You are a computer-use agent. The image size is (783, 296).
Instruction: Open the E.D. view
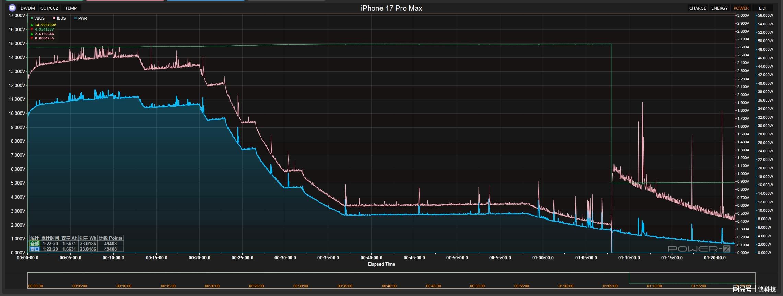pos(762,8)
